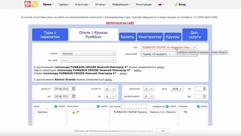Go to Регистрация page
Image resolution: width=241 pixels, height=136 pixels.
pos(144,5)
